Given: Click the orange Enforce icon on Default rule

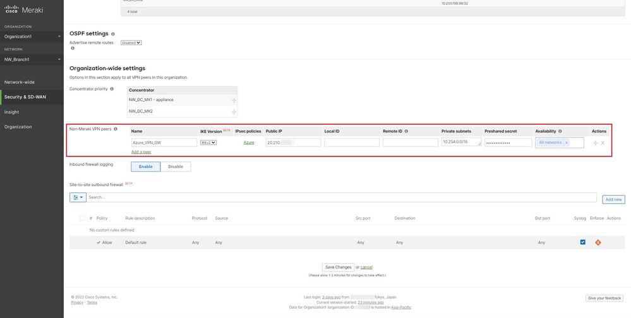Looking at the screenshot, I should [x=597, y=242].
